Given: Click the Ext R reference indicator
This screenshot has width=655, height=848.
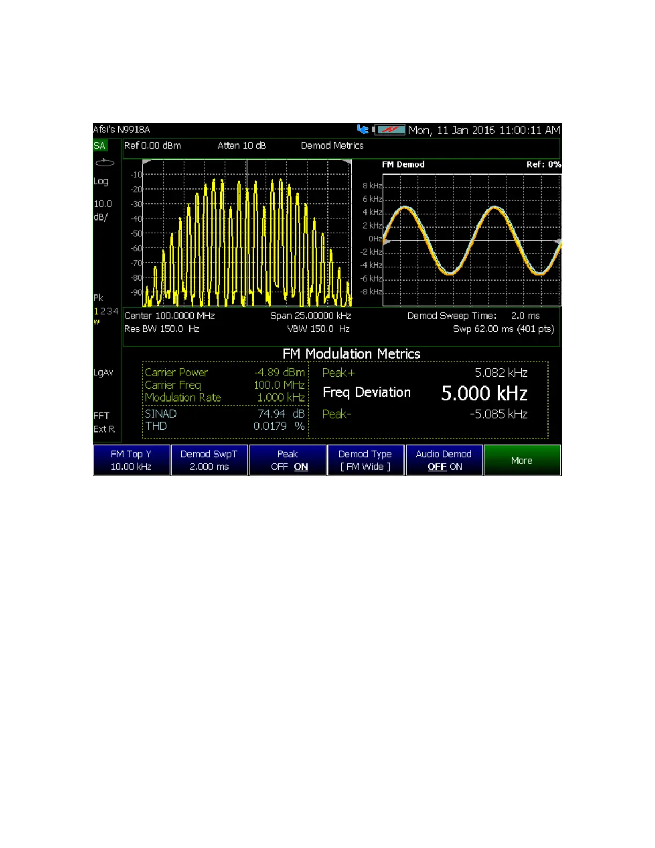Looking at the screenshot, I should [x=104, y=429].
